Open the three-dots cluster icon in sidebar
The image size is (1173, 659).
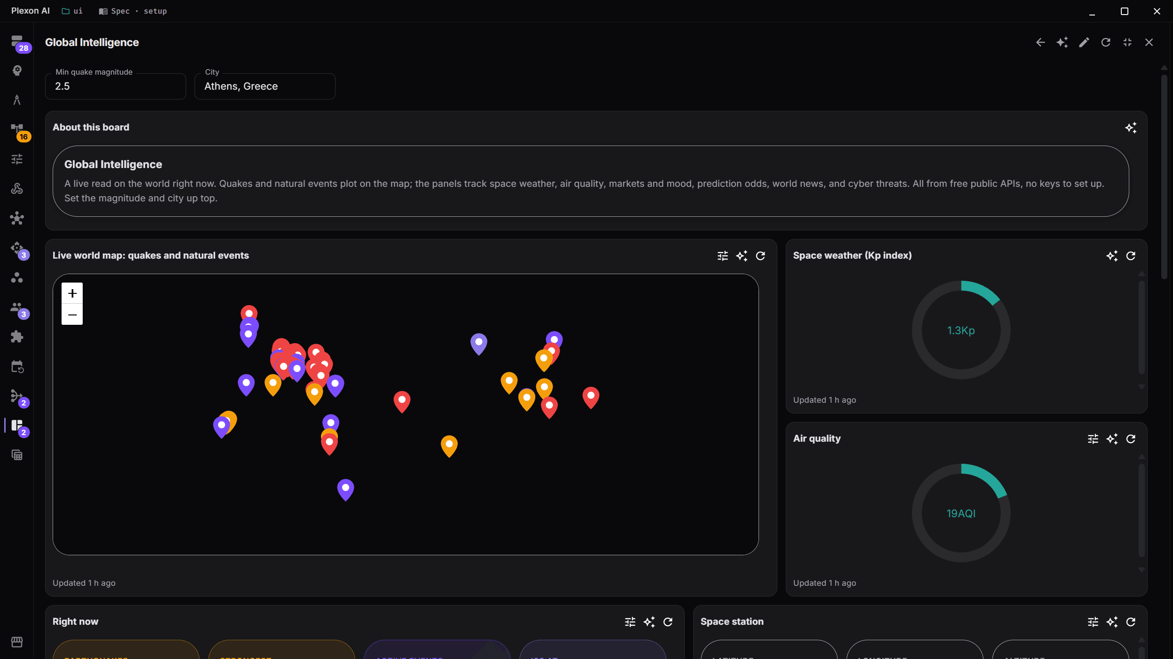[x=17, y=278]
